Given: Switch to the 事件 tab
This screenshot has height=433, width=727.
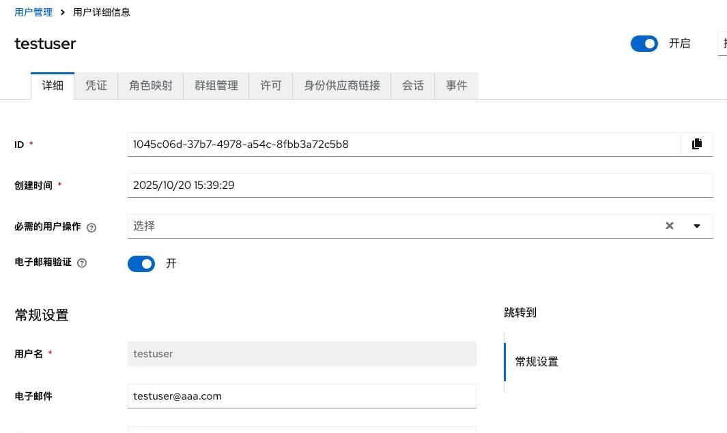Looking at the screenshot, I should pos(456,85).
